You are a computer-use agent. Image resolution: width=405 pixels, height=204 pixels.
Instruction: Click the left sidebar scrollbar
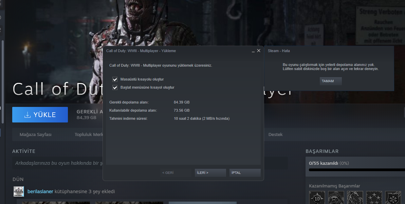[3, 82]
